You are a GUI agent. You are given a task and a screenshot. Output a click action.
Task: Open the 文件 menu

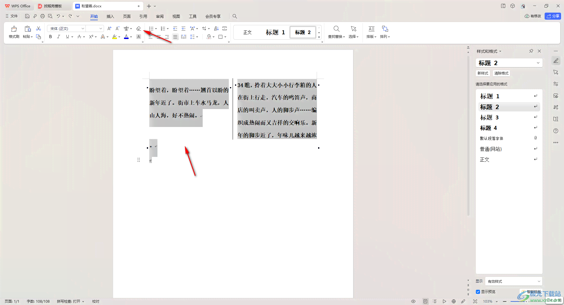point(11,16)
